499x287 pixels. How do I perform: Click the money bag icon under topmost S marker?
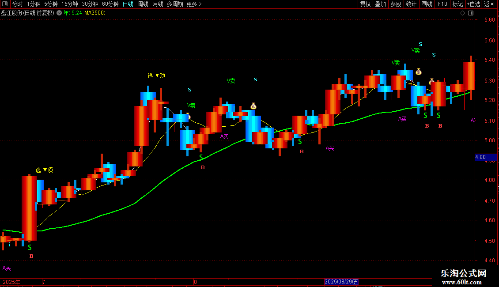click(x=419, y=72)
